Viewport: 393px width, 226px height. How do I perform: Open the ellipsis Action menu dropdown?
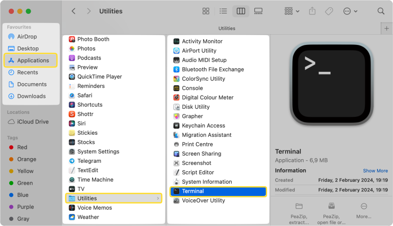pyautogui.click(x=350, y=11)
